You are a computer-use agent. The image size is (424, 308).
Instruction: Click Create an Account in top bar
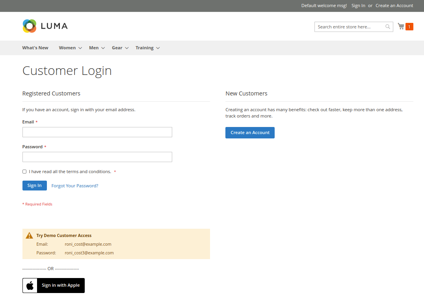tap(394, 6)
